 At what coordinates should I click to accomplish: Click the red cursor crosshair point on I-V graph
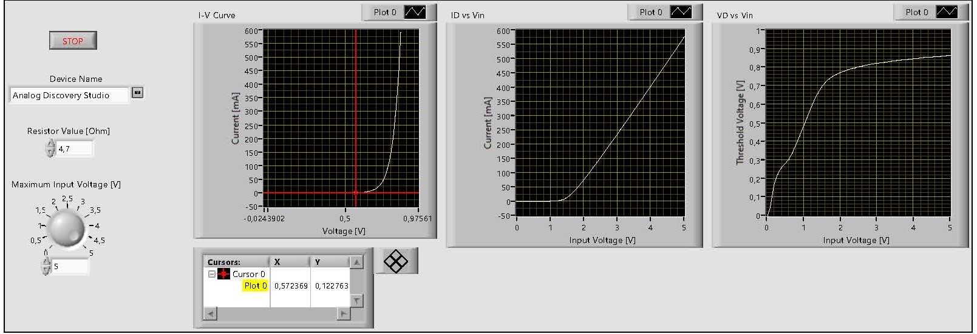(356, 193)
